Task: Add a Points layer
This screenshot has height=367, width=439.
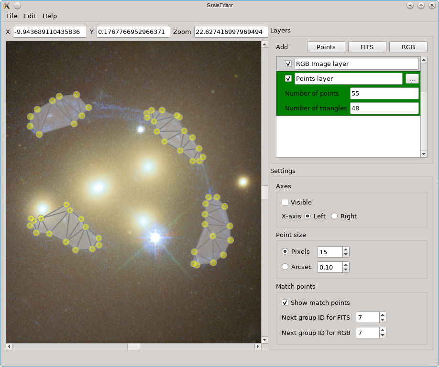Action: (x=326, y=47)
